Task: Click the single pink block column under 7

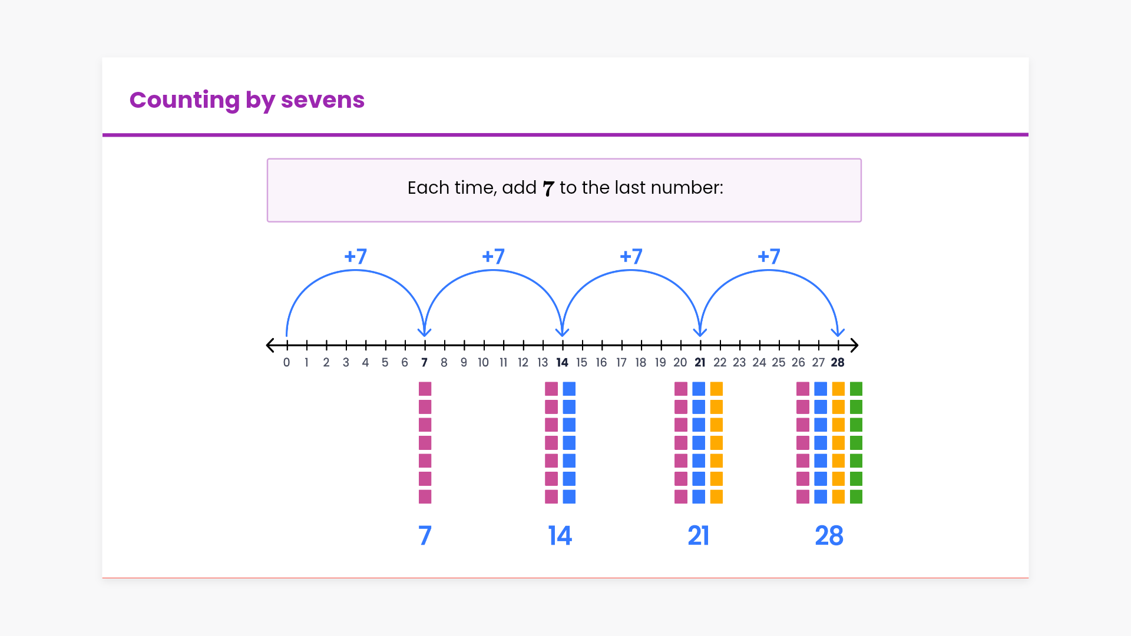Action: pos(425,443)
